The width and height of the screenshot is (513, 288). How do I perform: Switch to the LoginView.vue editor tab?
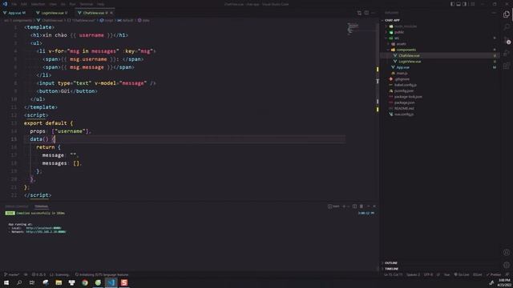[x=52, y=13]
